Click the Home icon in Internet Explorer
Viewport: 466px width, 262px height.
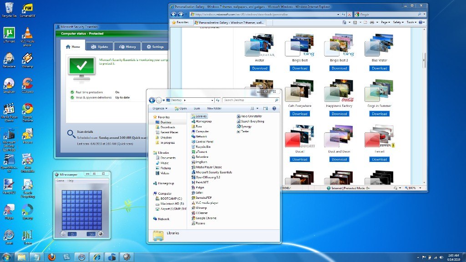344,22
